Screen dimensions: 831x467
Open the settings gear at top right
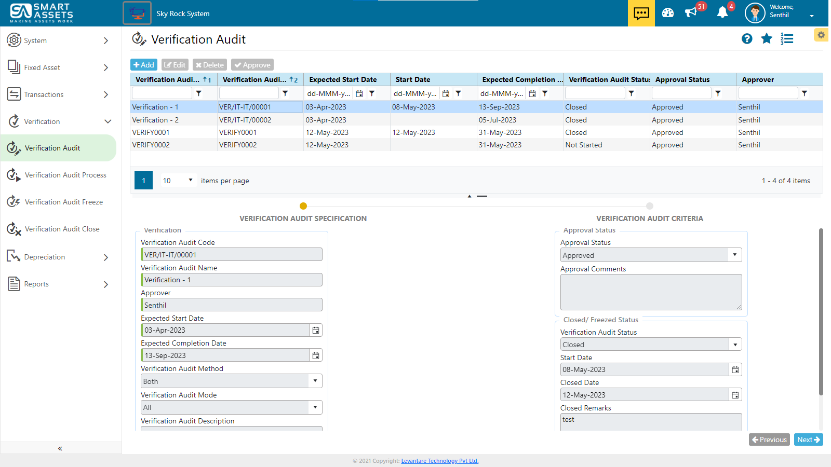tap(821, 35)
